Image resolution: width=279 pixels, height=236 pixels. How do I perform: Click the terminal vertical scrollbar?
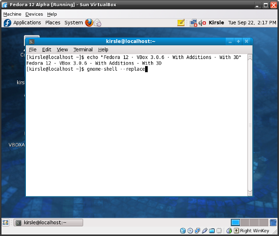(250, 125)
